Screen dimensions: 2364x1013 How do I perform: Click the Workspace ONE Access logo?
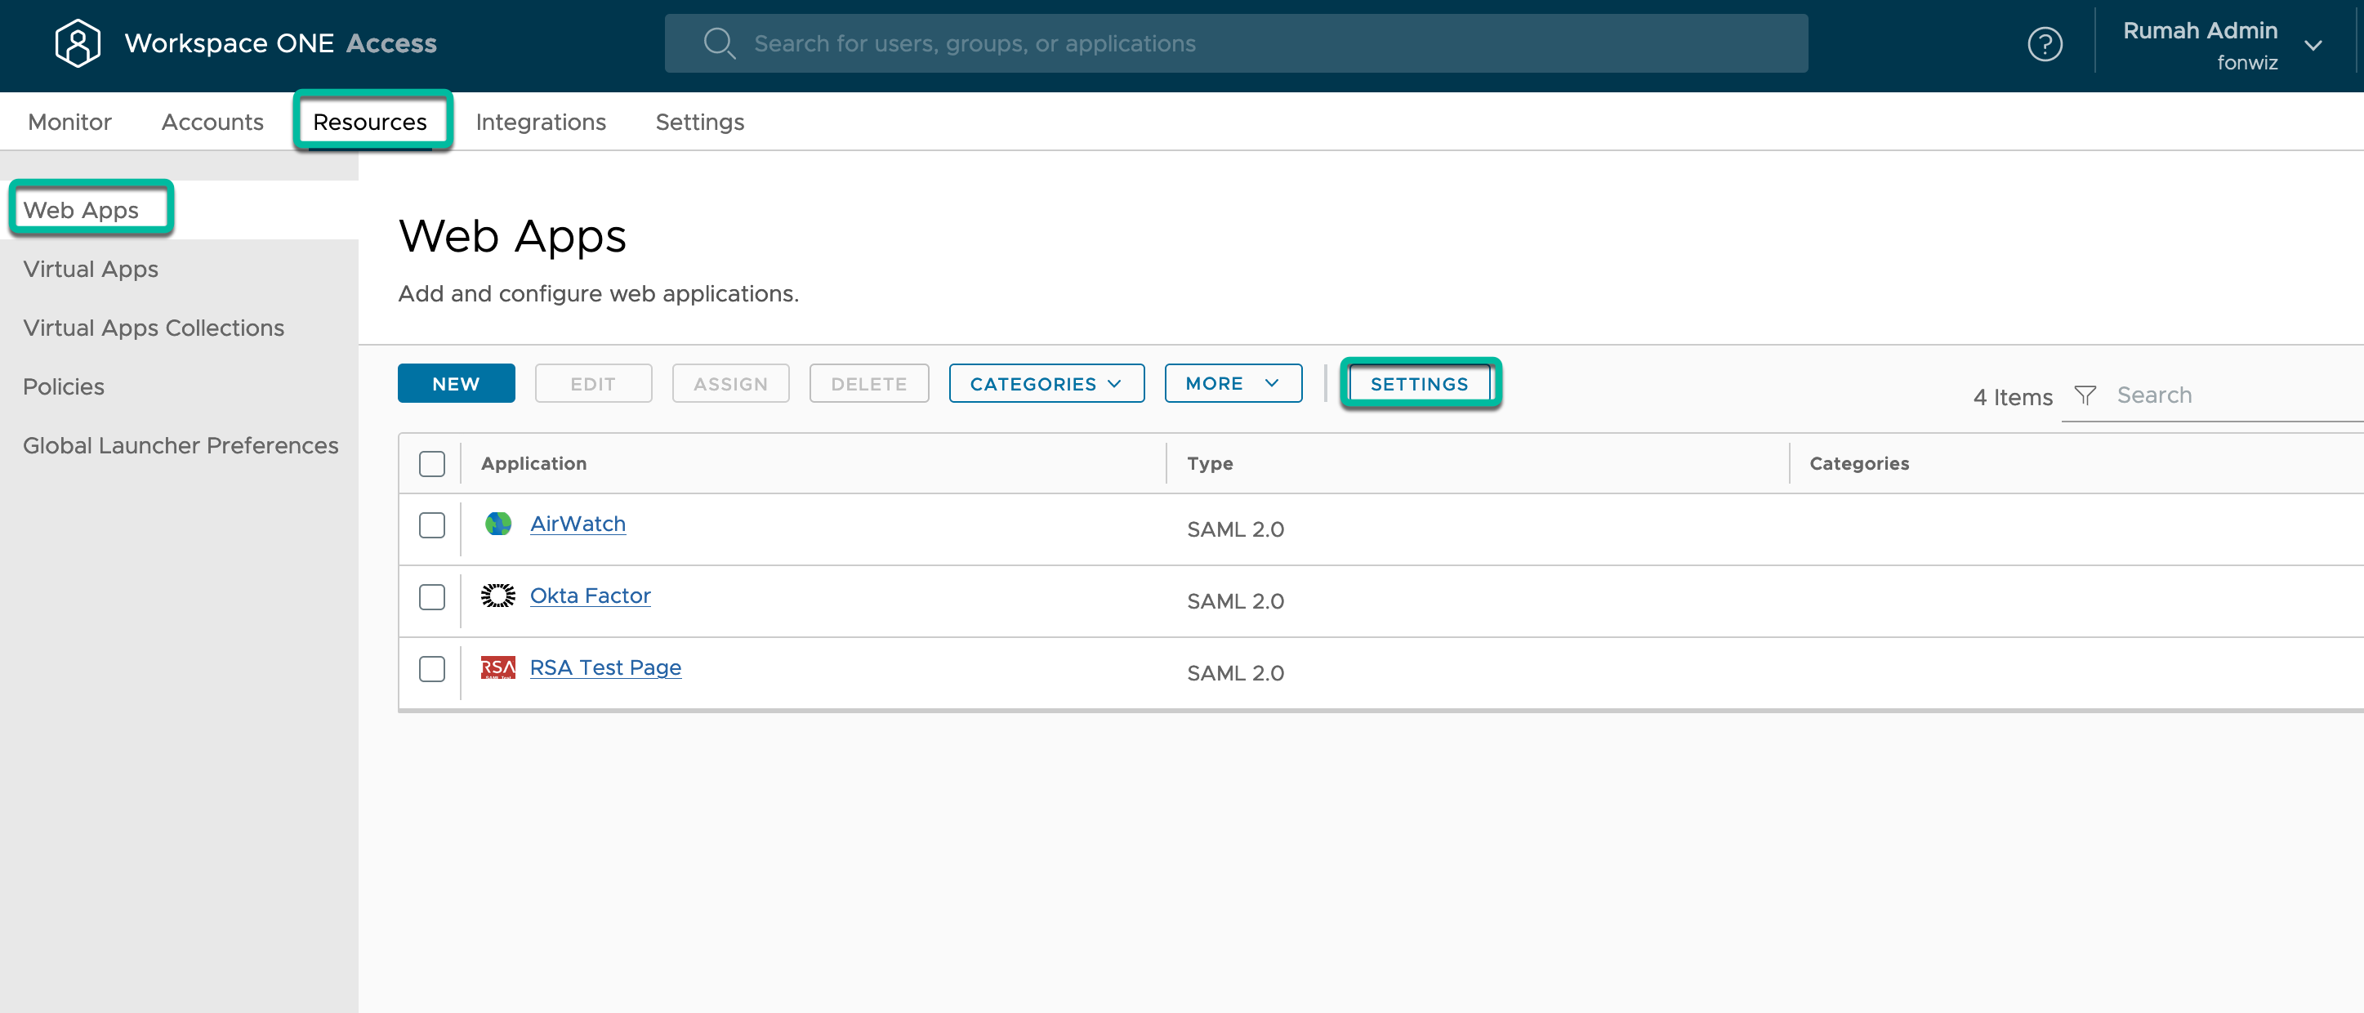78,42
